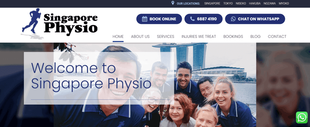310x127 pixels.
Task: Select the Tokyo location link
Action: pos(228,3)
